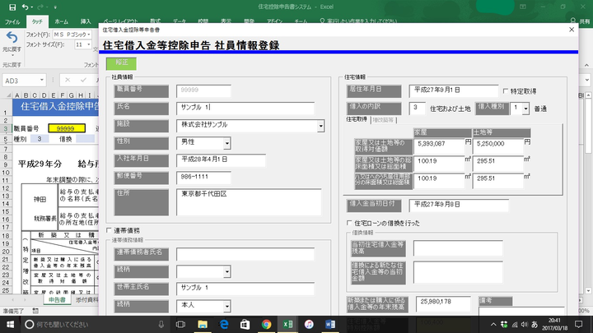The image size is (593, 333).
Task: Click the Cortana search box on taskbar
Action: (95, 324)
